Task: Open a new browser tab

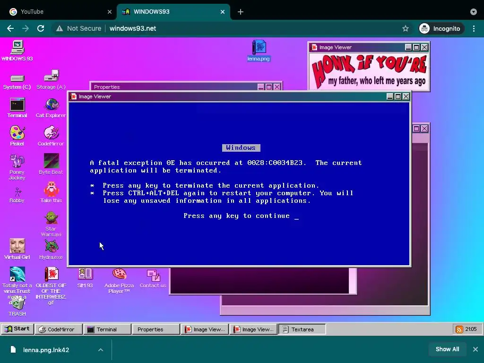Action: click(241, 12)
